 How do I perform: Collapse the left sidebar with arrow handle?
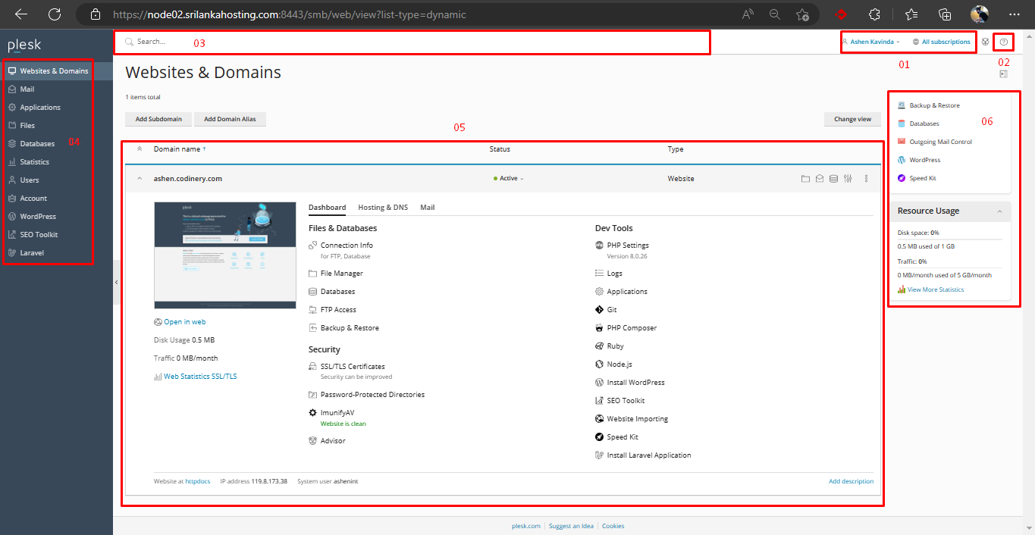(117, 282)
